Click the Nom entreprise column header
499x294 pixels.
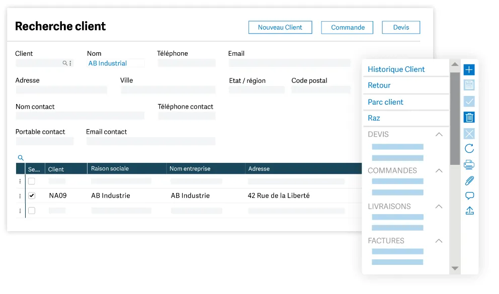(x=206, y=168)
